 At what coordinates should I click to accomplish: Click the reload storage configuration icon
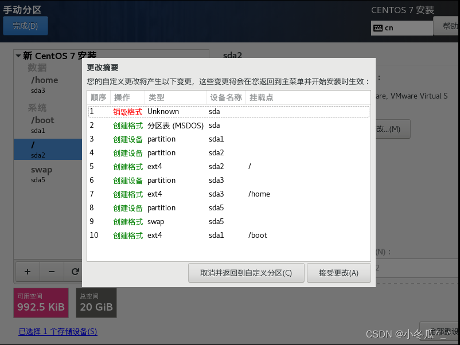click(75, 272)
